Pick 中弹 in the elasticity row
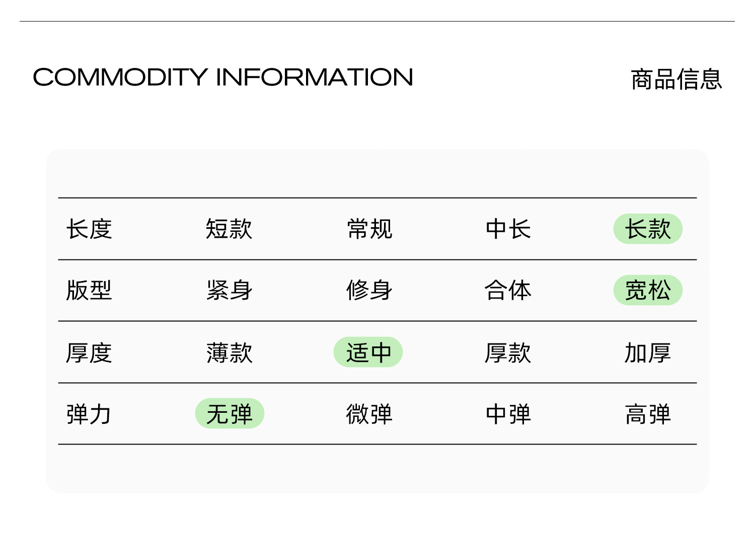The height and width of the screenshot is (538, 755). 508,414
